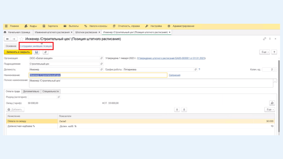Open the Организация field open-link icon

tap(101, 58)
